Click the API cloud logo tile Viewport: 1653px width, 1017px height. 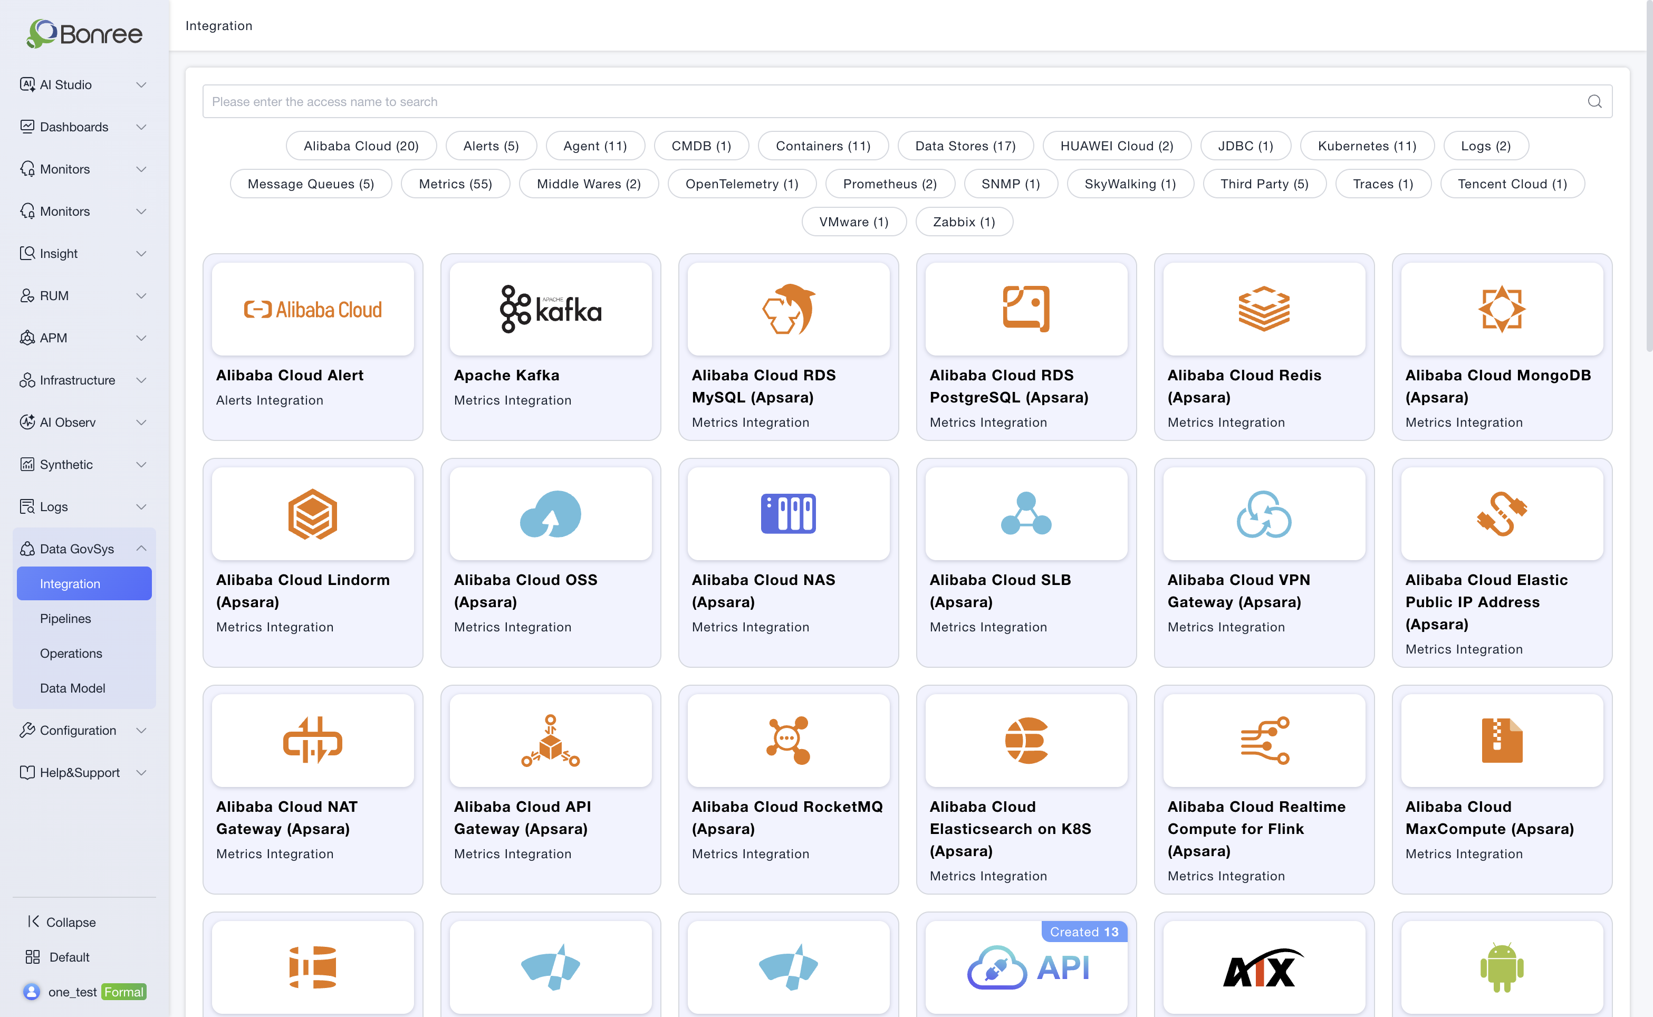coord(1026,968)
